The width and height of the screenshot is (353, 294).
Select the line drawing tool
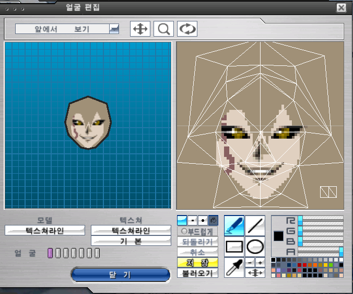tap(255, 225)
